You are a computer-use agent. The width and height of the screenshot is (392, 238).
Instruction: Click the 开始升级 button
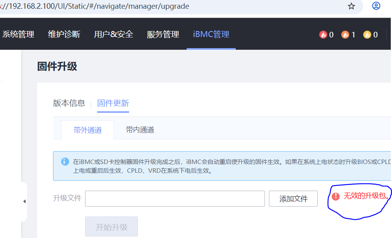click(x=111, y=227)
